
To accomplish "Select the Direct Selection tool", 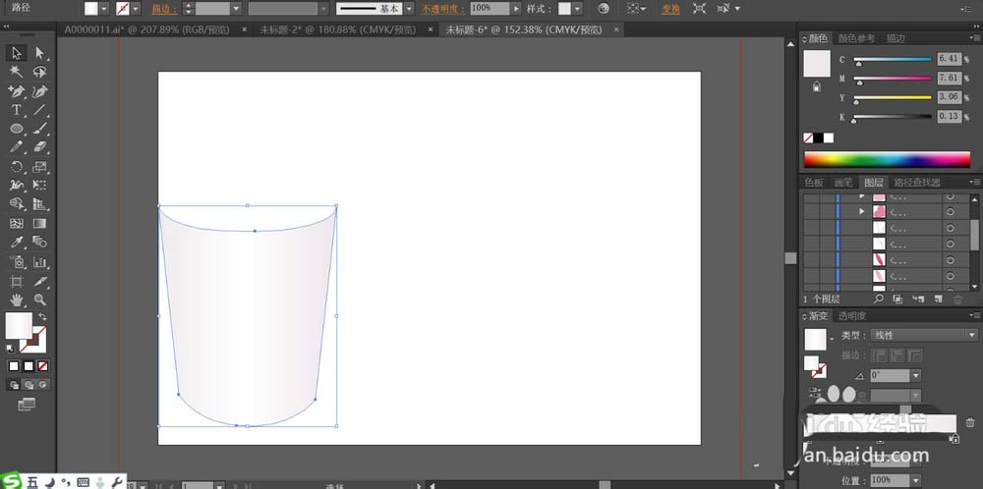I will (x=40, y=53).
